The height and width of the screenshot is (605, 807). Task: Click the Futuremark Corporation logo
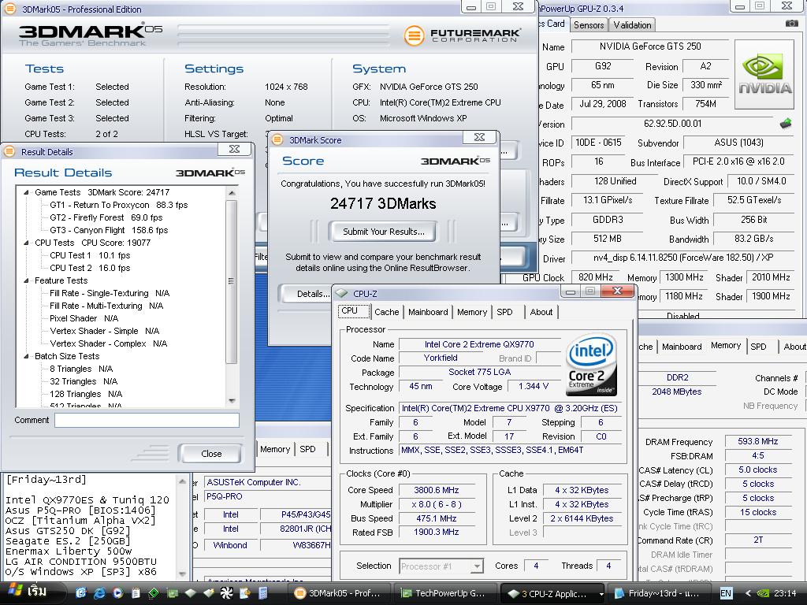[x=462, y=35]
